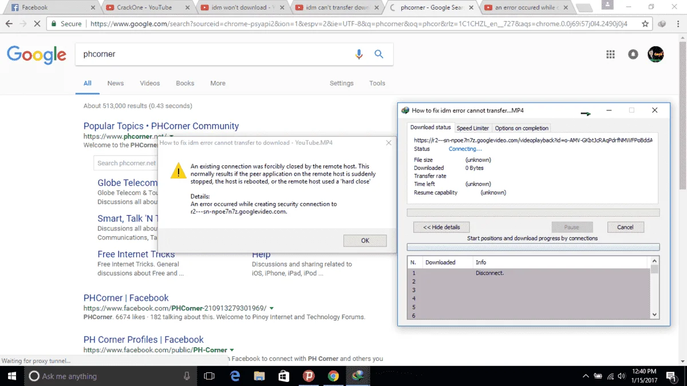
Task: Open the Chrome three-dot menu
Action: coord(678,24)
